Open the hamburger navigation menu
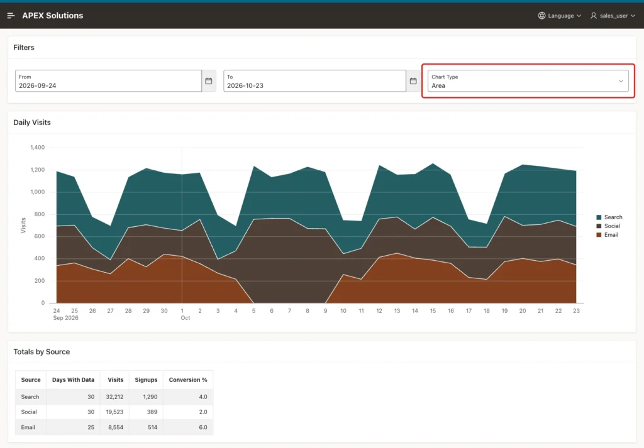Image resolution: width=644 pixels, height=448 pixels. click(11, 16)
